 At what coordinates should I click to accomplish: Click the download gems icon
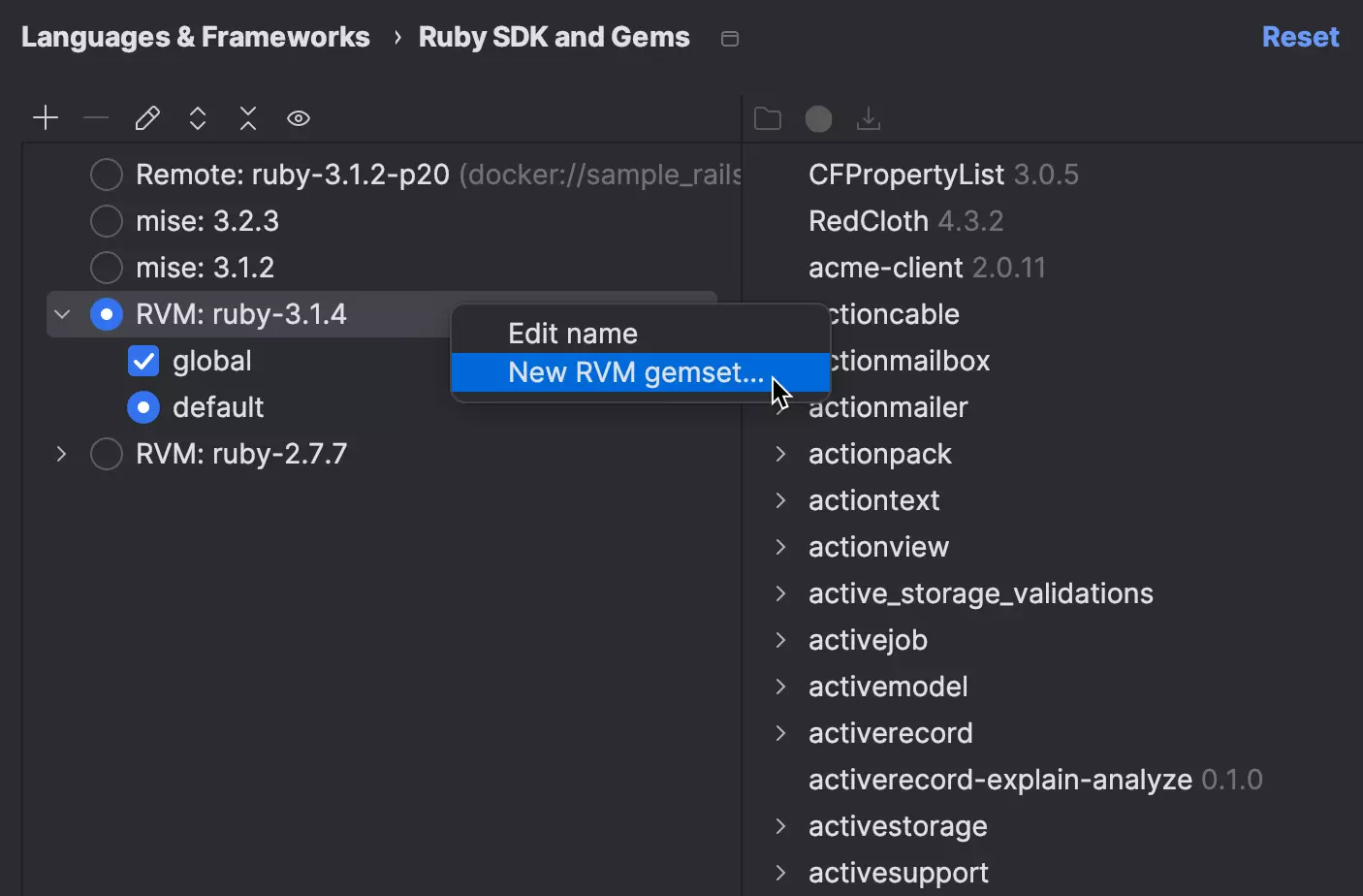(x=869, y=118)
